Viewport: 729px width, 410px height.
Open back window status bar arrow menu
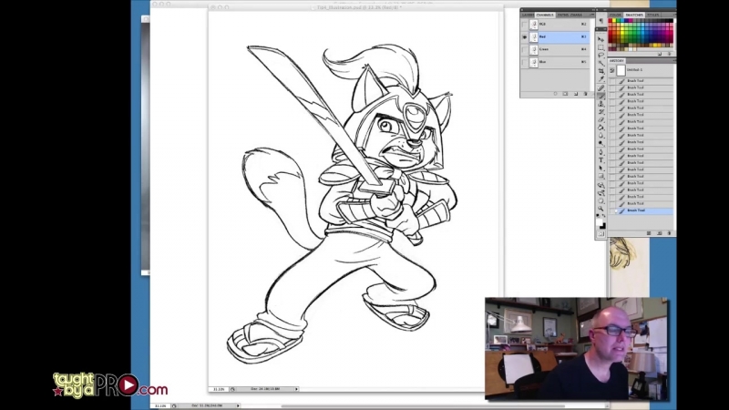click(238, 405)
